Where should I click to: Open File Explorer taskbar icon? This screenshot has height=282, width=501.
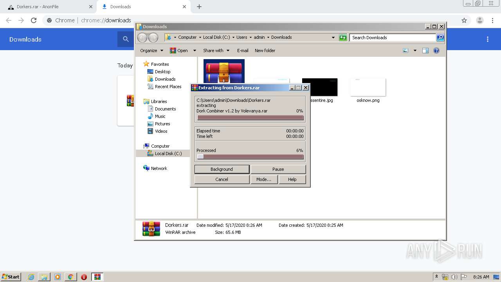44,277
